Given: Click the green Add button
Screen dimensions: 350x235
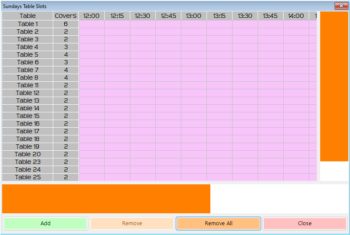Looking at the screenshot, I should click(46, 224).
